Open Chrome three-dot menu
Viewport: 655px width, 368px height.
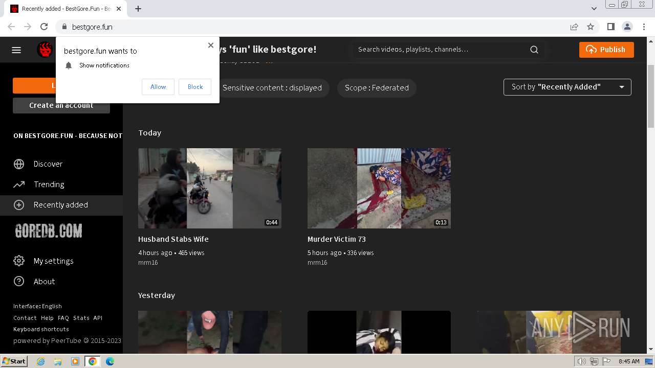point(643,27)
